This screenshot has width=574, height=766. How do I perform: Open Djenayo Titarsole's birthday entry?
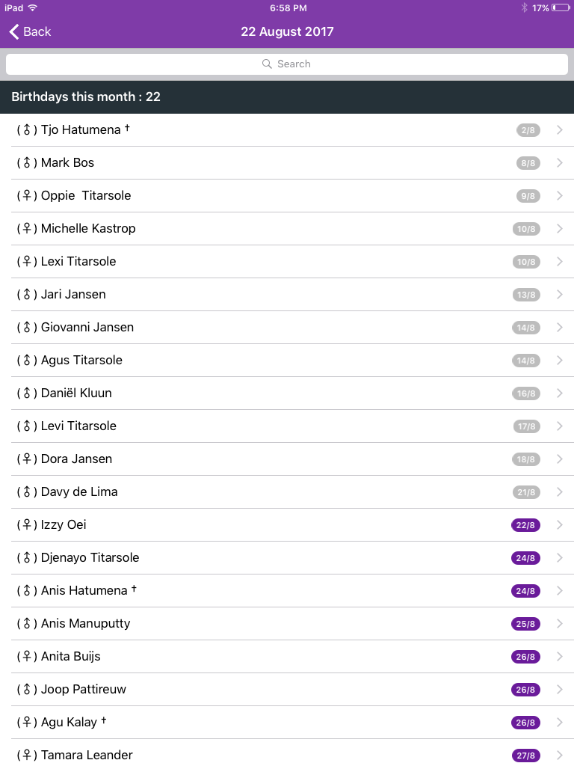[90, 558]
